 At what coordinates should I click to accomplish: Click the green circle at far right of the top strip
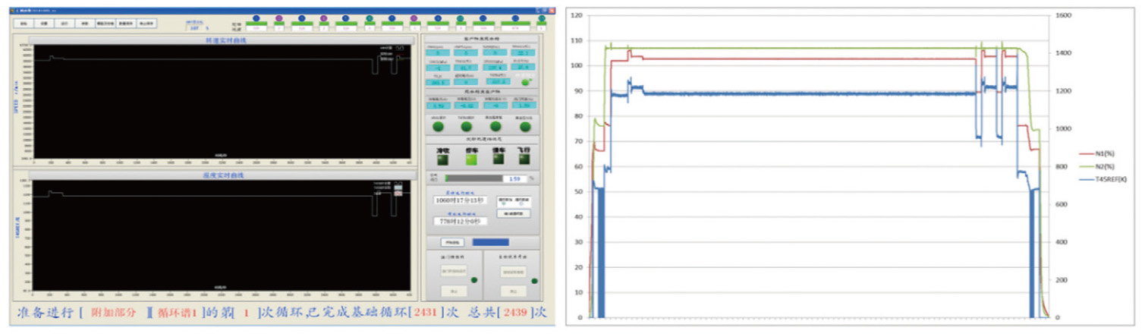[x=542, y=18]
